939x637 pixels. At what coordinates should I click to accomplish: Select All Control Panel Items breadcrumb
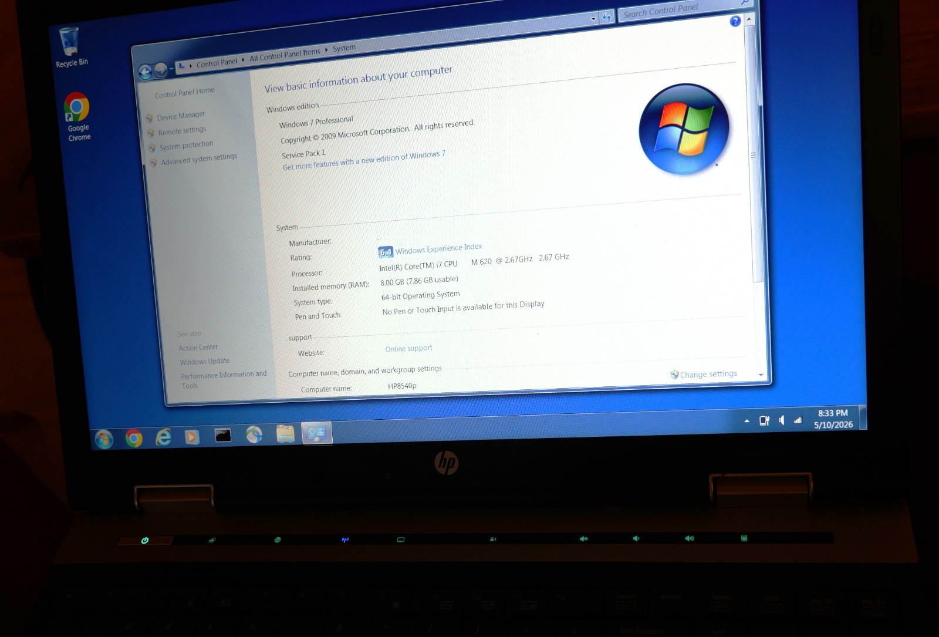(x=285, y=55)
